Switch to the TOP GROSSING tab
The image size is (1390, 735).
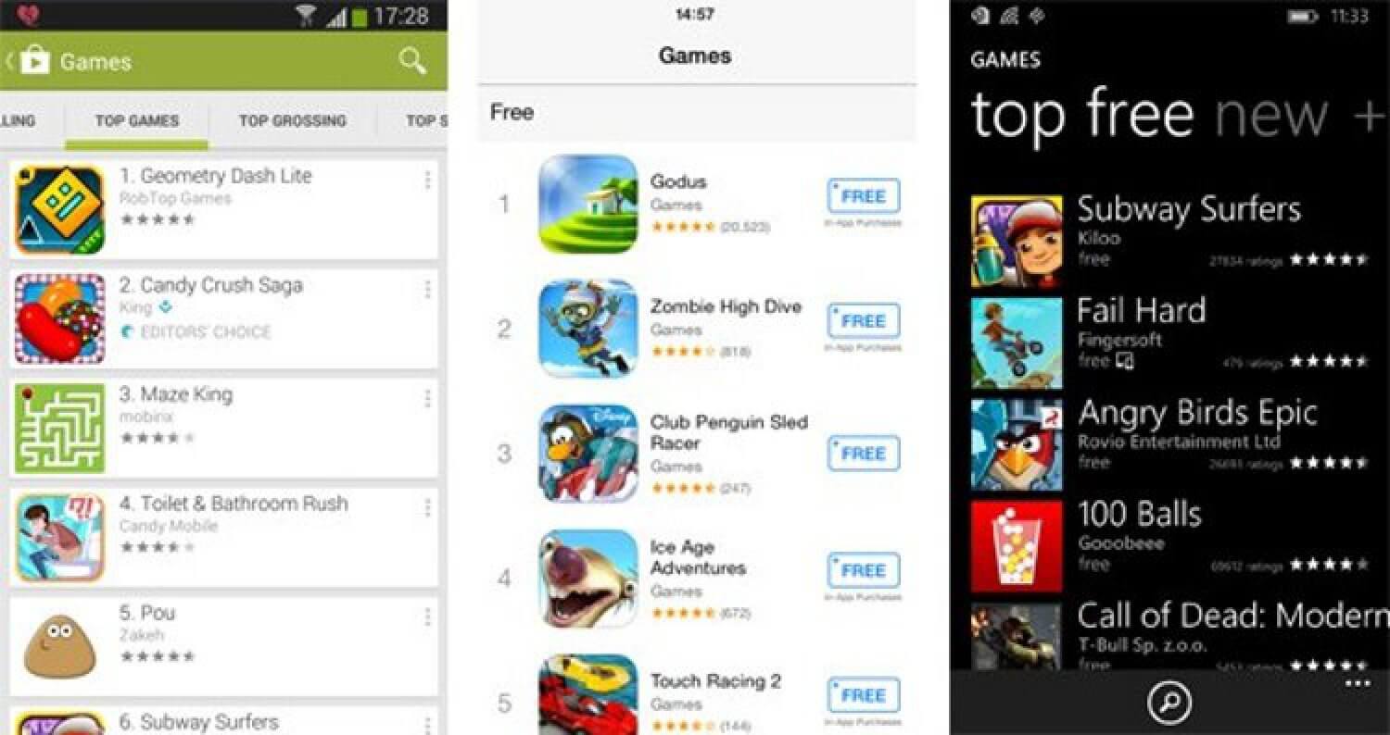[292, 120]
